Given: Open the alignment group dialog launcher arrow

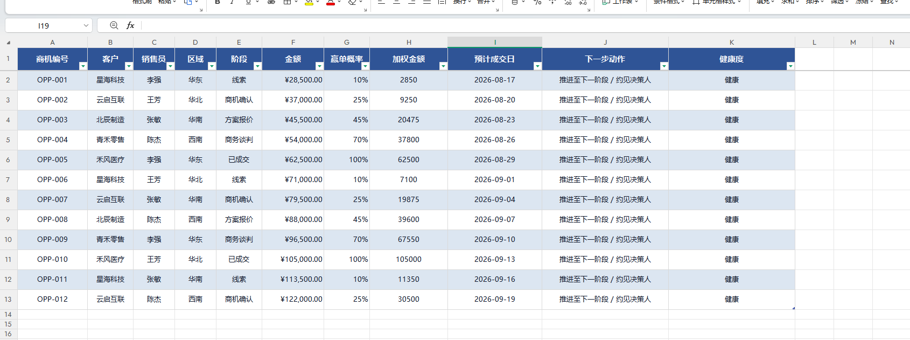Looking at the screenshot, I should [x=497, y=10].
